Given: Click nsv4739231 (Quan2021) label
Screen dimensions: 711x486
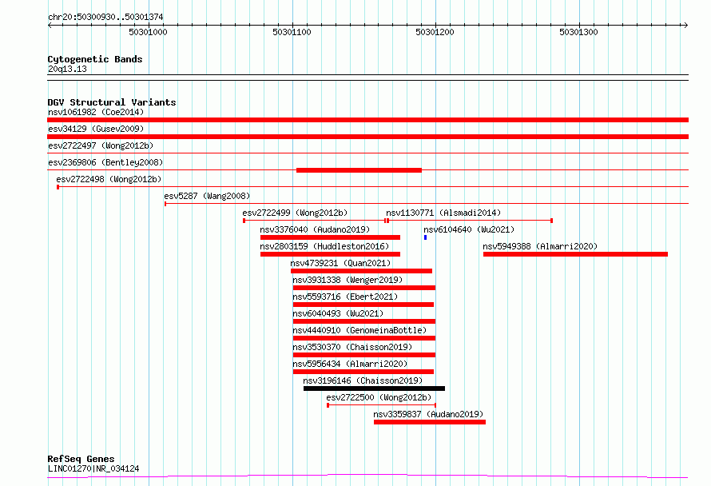Looking at the screenshot, I should pos(340,263).
